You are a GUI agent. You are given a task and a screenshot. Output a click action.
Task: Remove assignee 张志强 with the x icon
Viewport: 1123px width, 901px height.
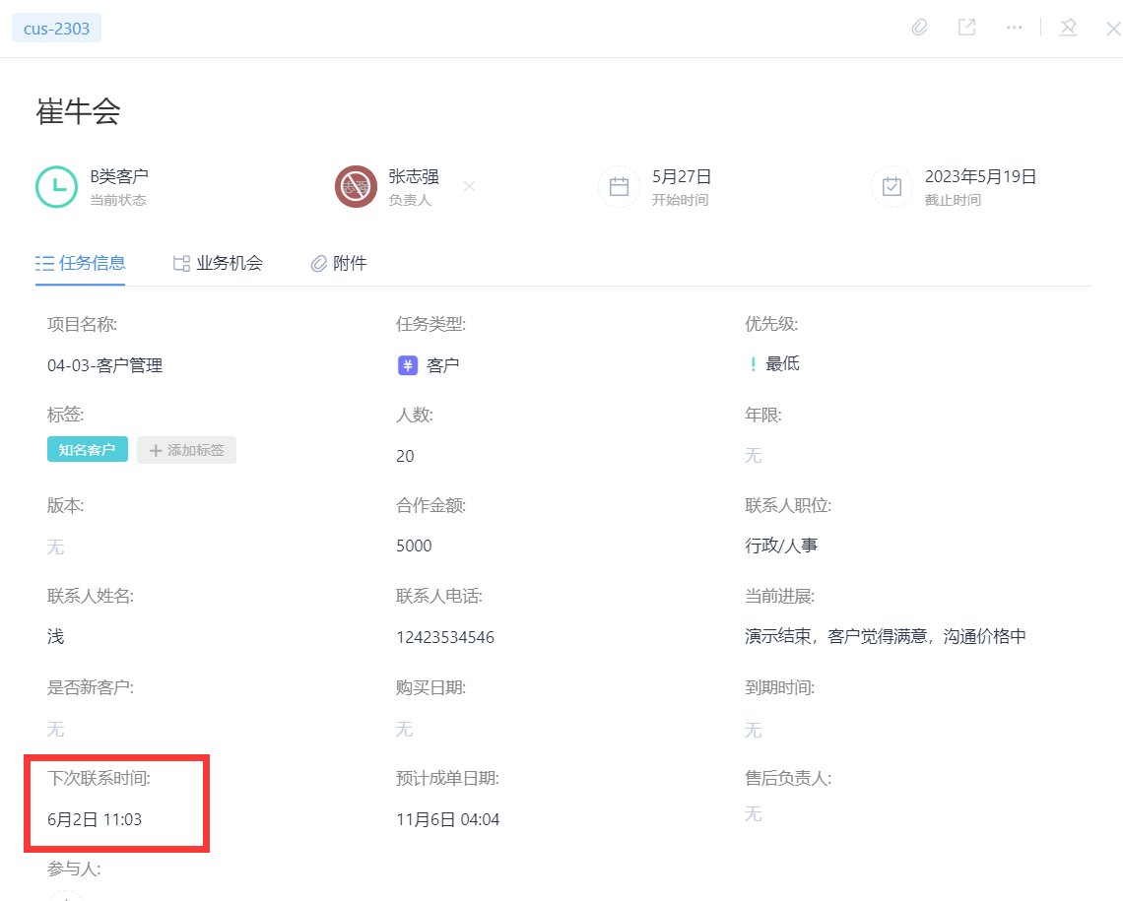[469, 187]
